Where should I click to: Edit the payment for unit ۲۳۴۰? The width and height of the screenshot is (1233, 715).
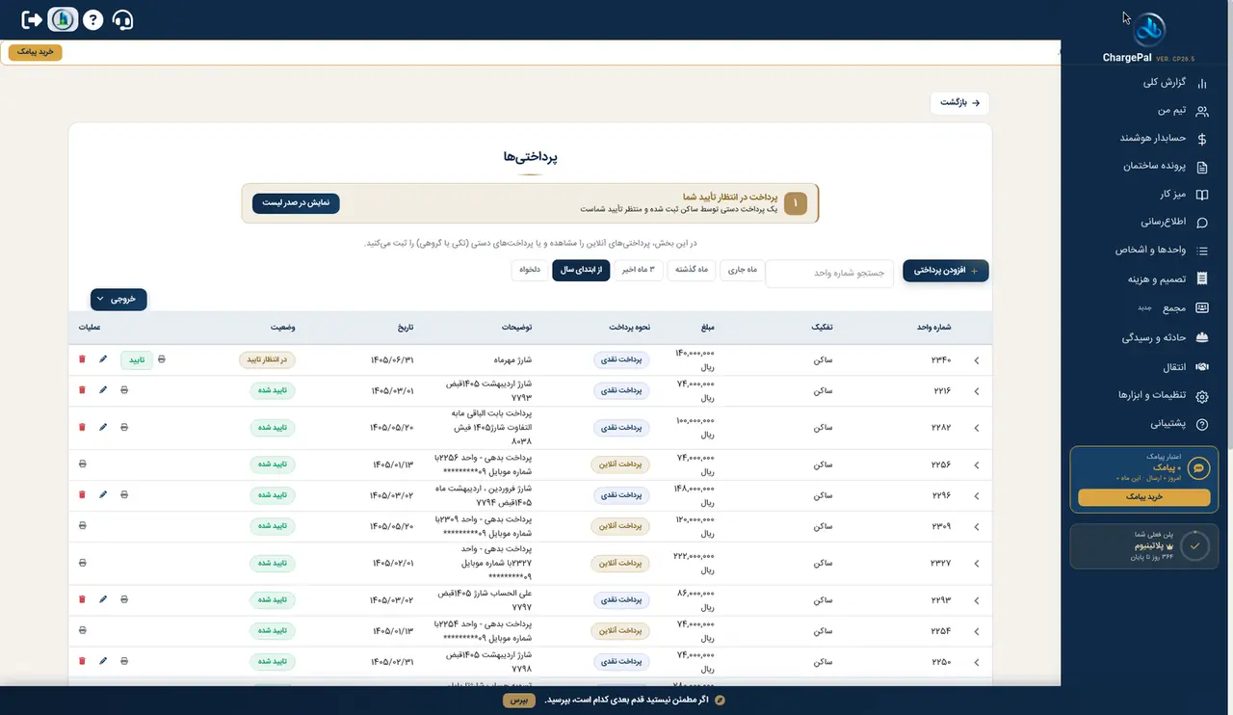[x=103, y=359]
